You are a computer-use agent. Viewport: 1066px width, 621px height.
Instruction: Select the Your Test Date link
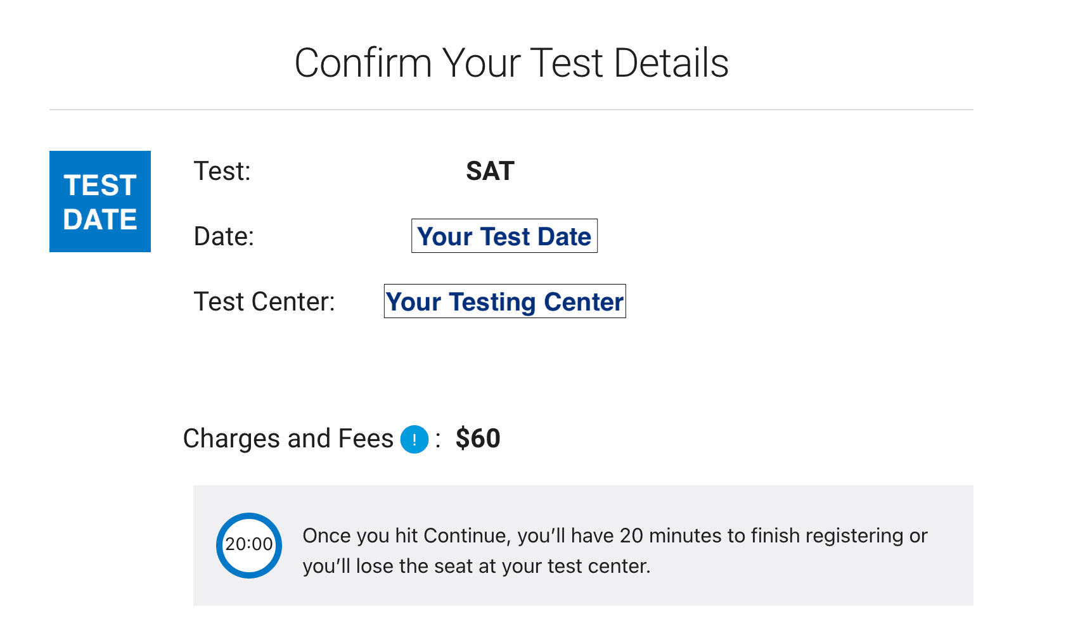click(x=504, y=236)
